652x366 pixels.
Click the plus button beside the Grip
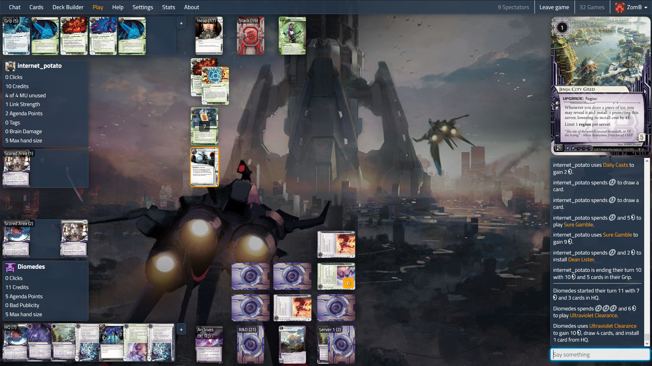click(181, 23)
